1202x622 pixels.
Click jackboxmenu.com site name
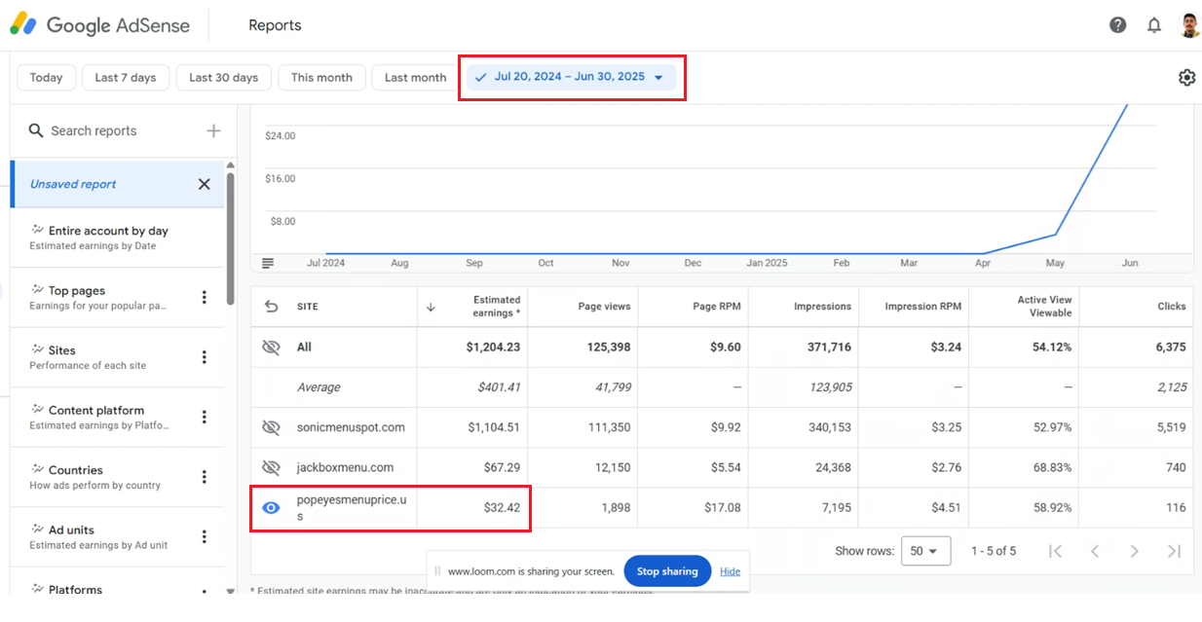click(345, 467)
